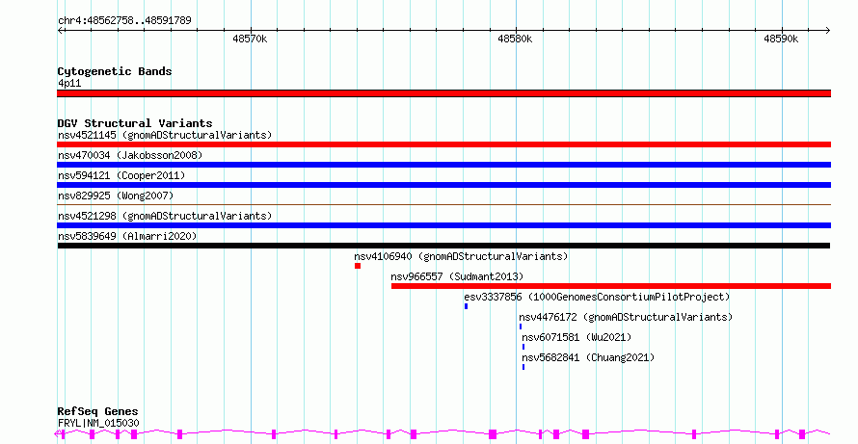Click the ruler's left arrowhead
Viewport: 858px width, 444px height.
[x=60, y=31]
